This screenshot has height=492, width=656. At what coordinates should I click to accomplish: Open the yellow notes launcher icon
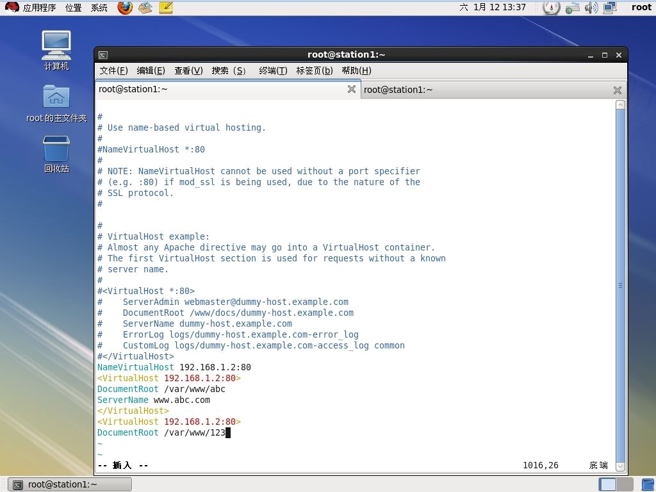tap(165, 8)
